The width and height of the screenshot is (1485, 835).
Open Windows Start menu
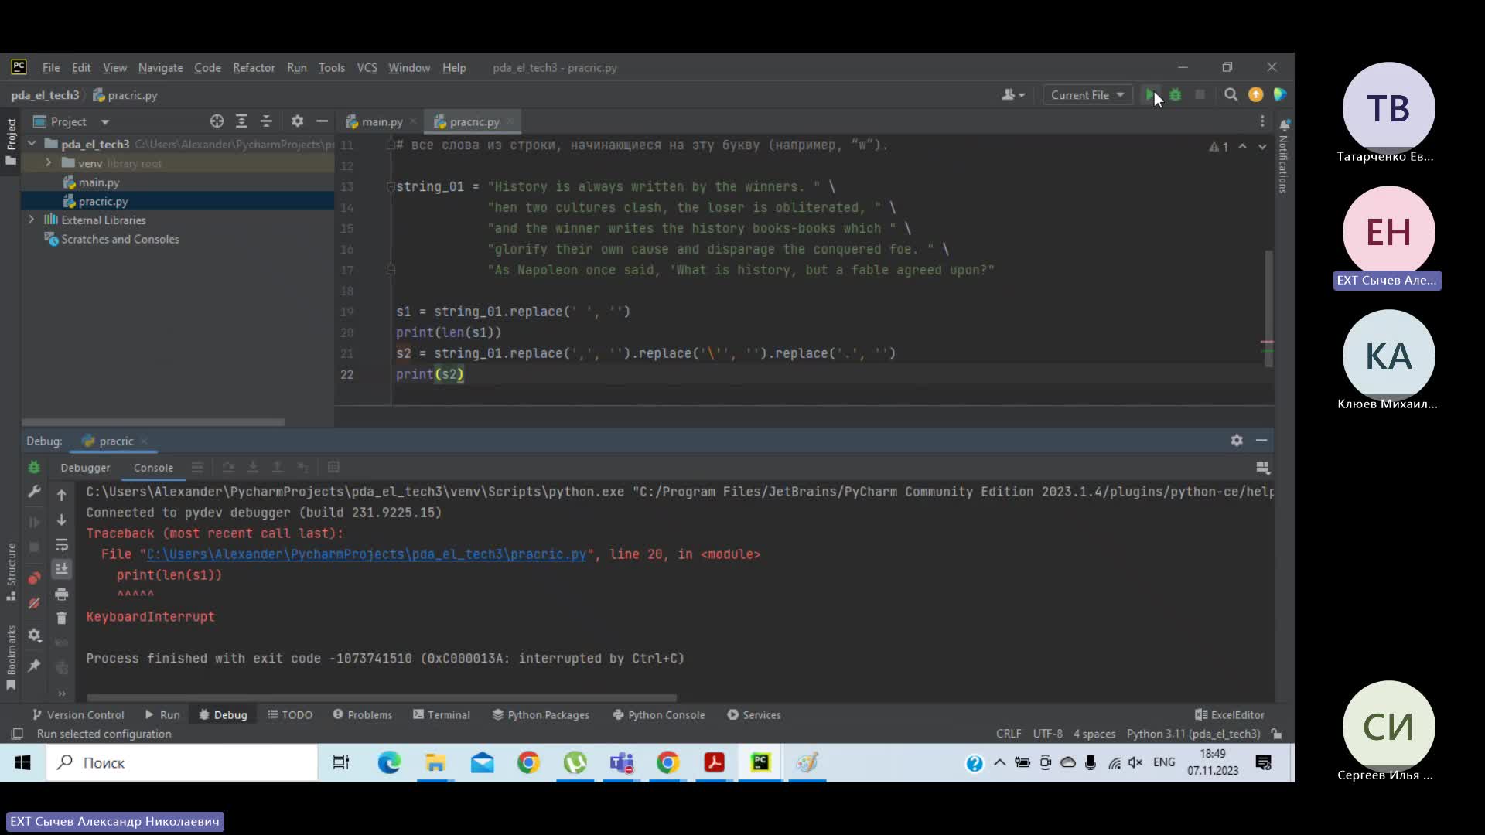coord(22,763)
